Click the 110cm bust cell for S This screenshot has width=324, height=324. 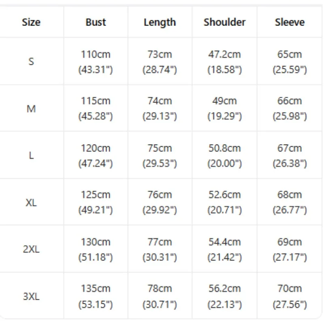pos(96,62)
